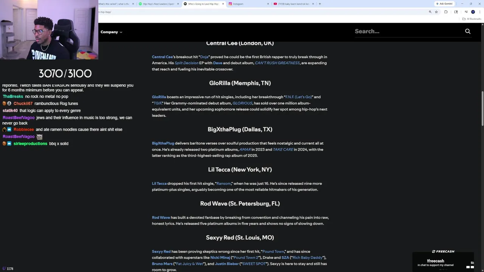Image resolution: width=484 pixels, height=272 pixels.
Task: Open the Extensions puzzle icon
Action: [x=446, y=12]
